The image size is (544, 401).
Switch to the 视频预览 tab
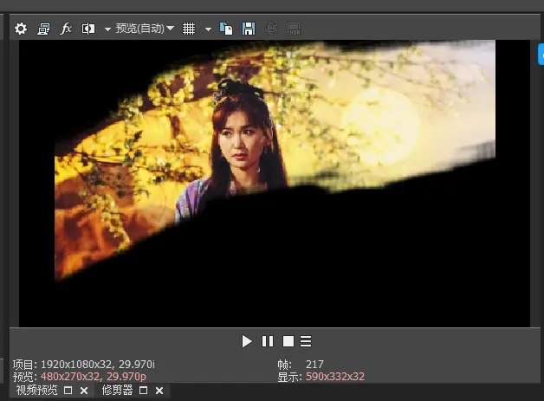(x=36, y=391)
